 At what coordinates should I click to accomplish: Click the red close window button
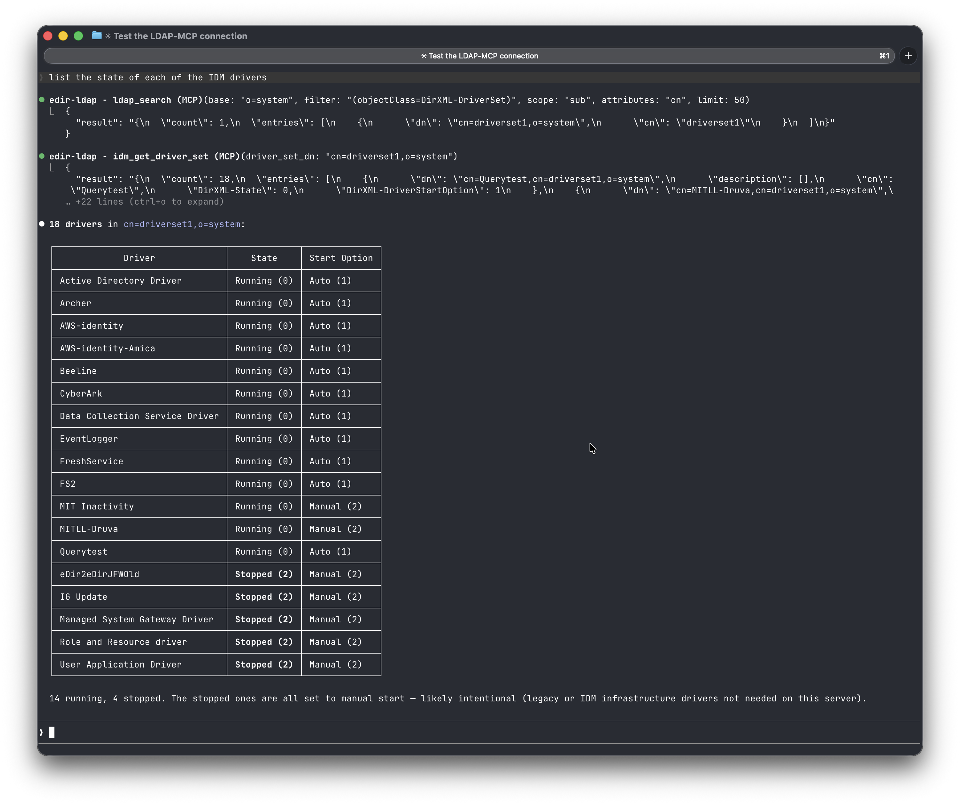(x=48, y=36)
